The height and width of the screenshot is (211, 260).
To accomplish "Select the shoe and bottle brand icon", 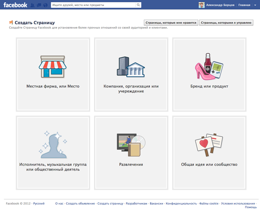I will pyautogui.click(x=209, y=66).
